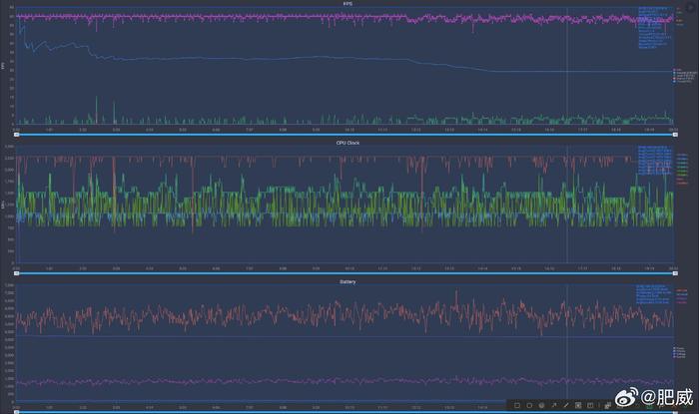Click left handle of CPU Clock range slider

point(17,273)
